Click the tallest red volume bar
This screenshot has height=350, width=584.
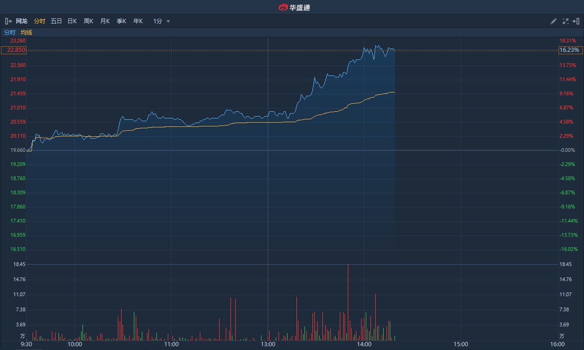[x=348, y=302]
